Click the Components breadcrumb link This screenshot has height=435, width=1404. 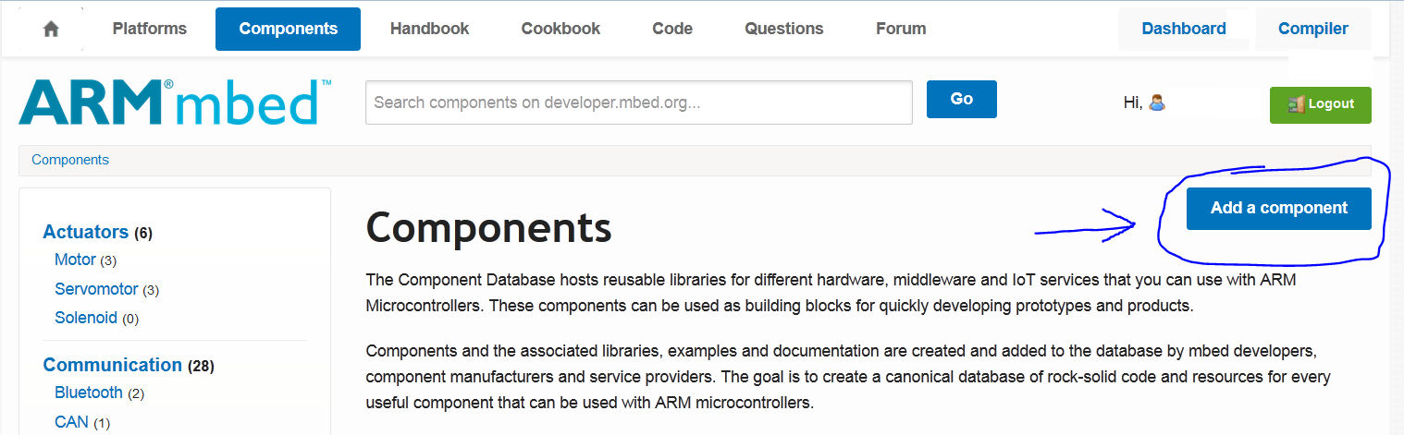point(70,160)
